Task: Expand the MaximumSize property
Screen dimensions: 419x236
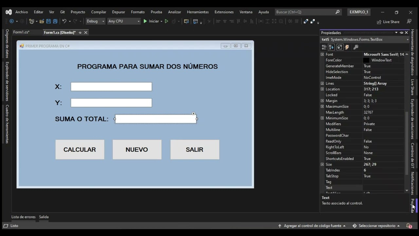Action: point(322,107)
